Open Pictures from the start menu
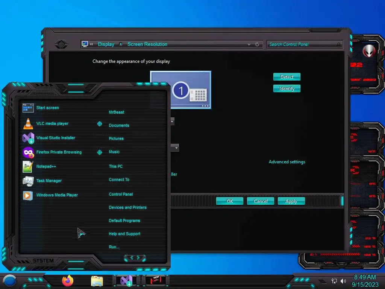This screenshot has width=385, height=289. (x=116, y=138)
